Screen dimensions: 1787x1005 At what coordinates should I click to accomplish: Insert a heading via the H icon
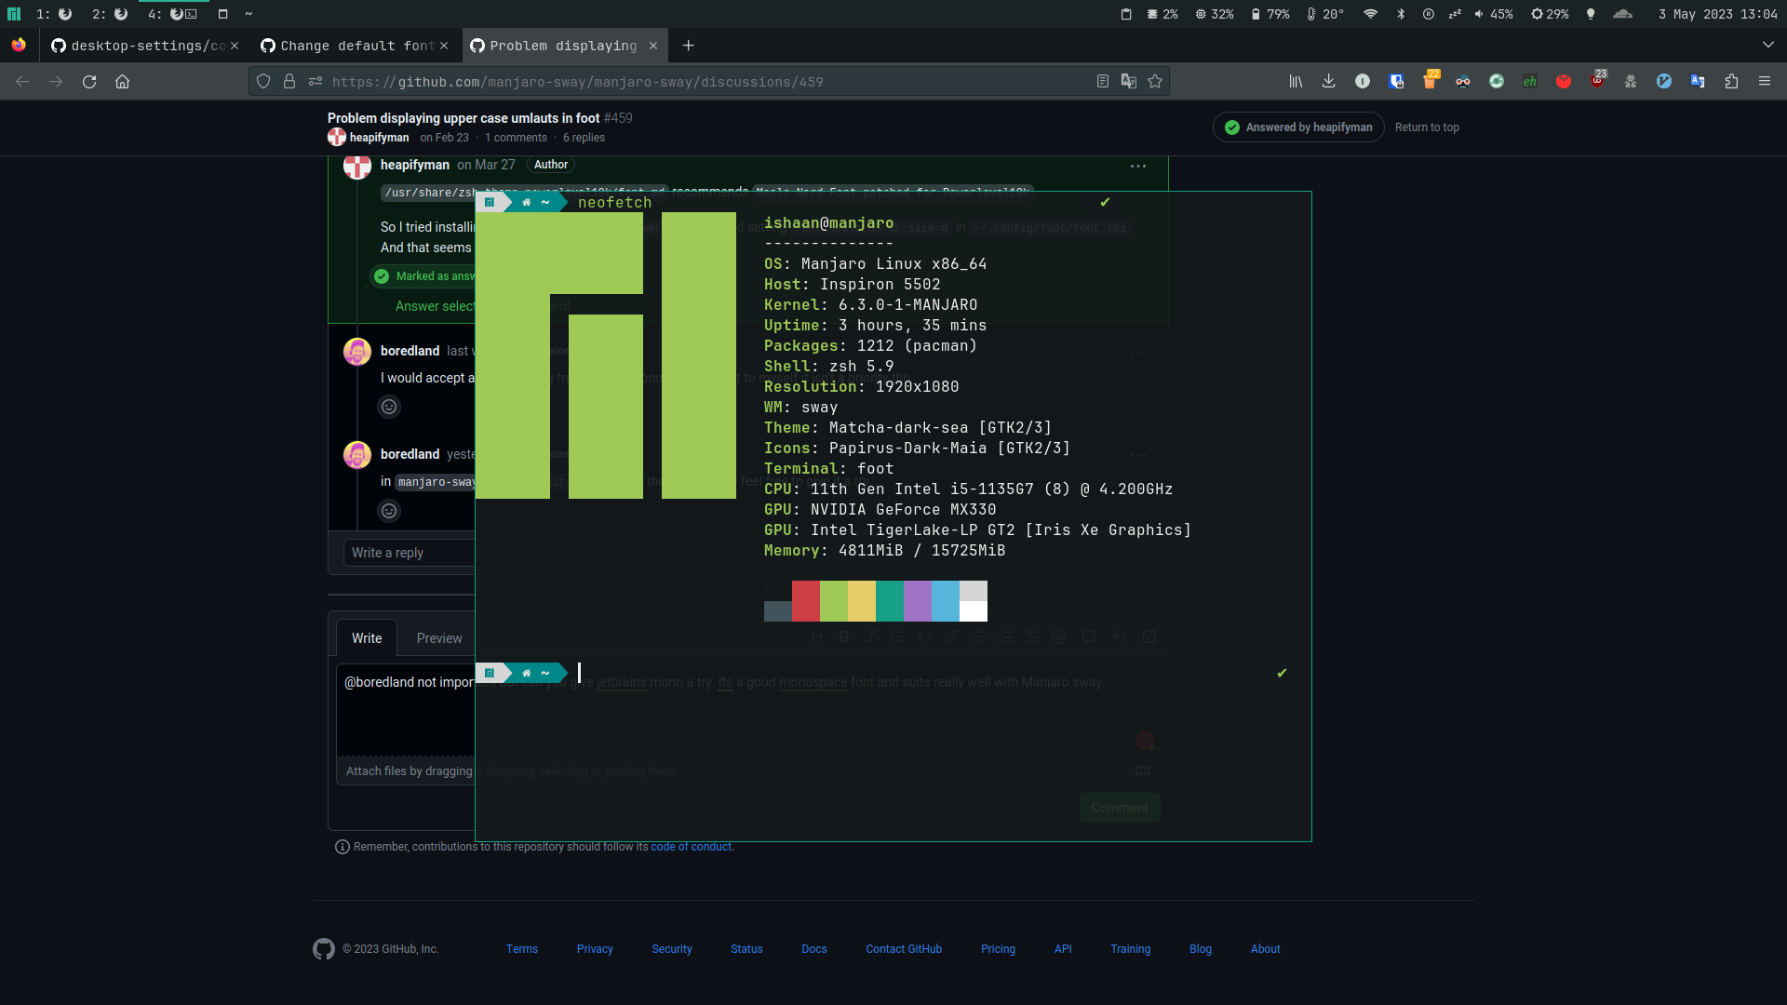(x=818, y=636)
